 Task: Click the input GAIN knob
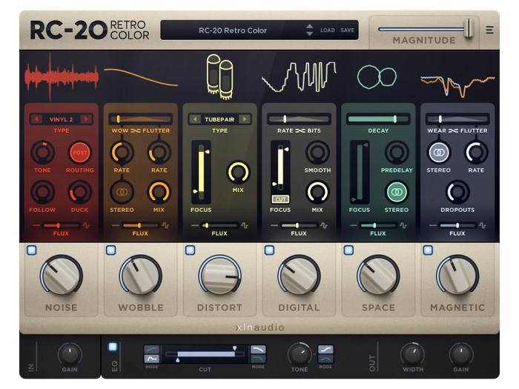tap(70, 354)
